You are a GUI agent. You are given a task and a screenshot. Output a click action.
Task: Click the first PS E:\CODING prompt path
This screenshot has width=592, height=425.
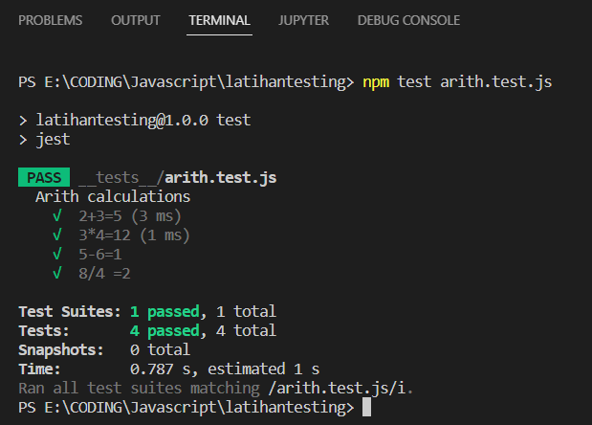click(186, 82)
